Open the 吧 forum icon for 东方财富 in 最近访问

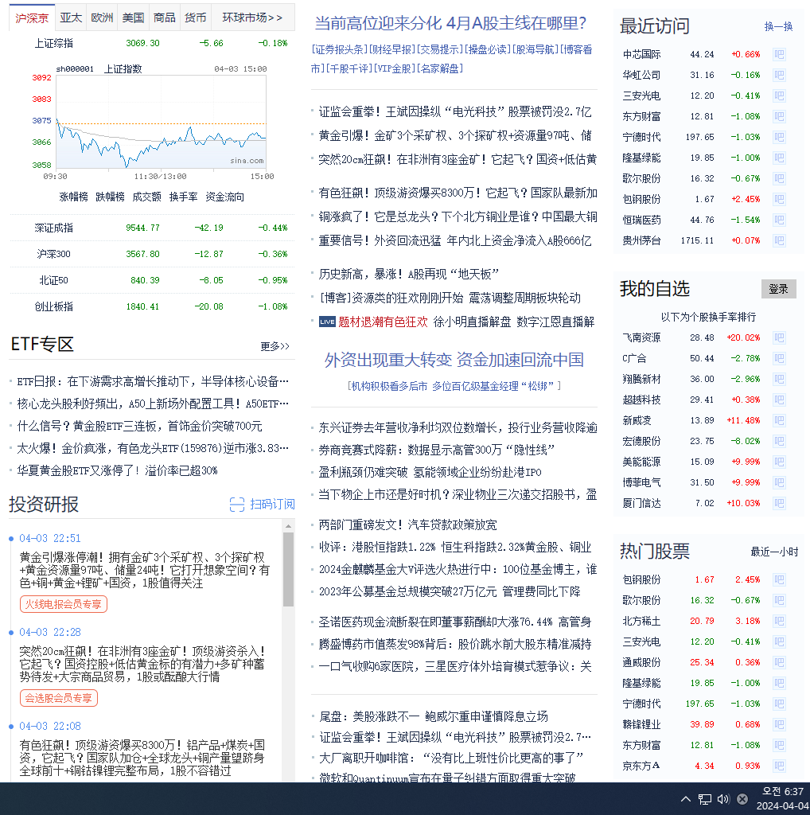click(x=779, y=116)
